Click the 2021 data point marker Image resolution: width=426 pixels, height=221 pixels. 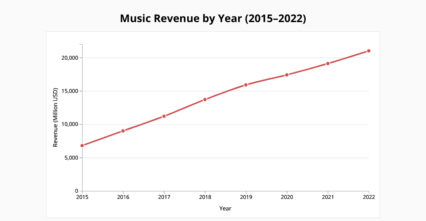[328, 64]
